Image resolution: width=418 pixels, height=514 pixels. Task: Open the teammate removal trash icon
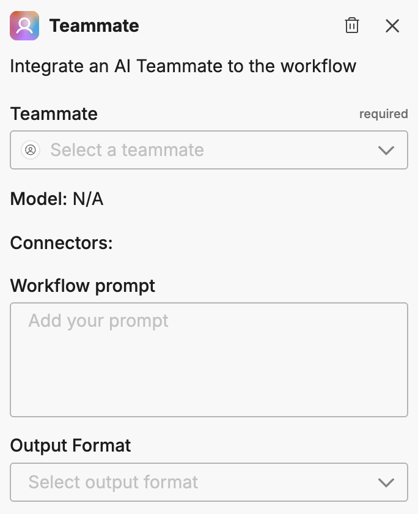coord(351,26)
